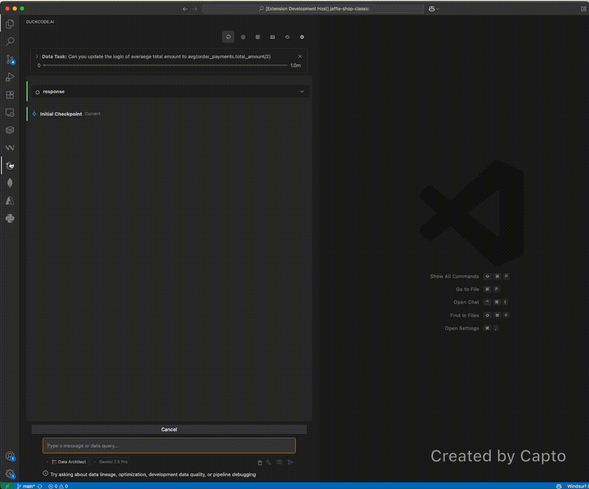
Task: Open DuckCode settings gear in toolbar
Action: tap(302, 37)
